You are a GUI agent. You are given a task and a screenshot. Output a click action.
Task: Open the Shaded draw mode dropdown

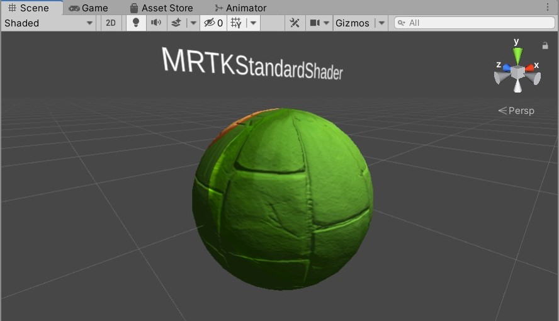tap(48, 23)
